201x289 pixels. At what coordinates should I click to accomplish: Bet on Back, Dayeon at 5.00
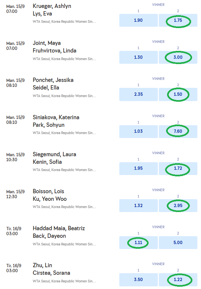tap(178, 242)
